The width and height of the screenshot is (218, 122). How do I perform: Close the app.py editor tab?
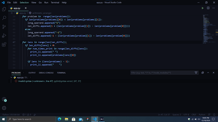click(x=26, y=8)
